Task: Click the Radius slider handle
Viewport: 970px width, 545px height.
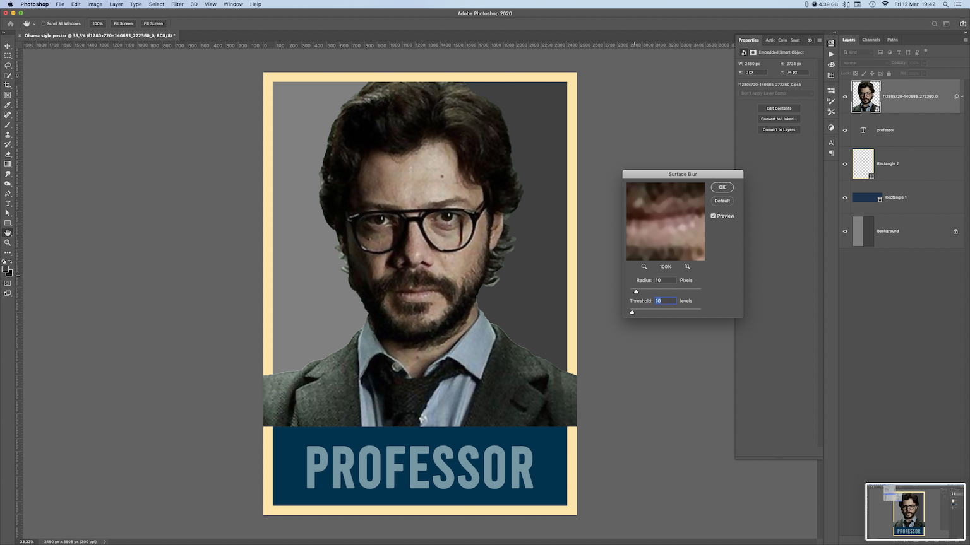Action: pyautogui.click(x=636, y=291)
